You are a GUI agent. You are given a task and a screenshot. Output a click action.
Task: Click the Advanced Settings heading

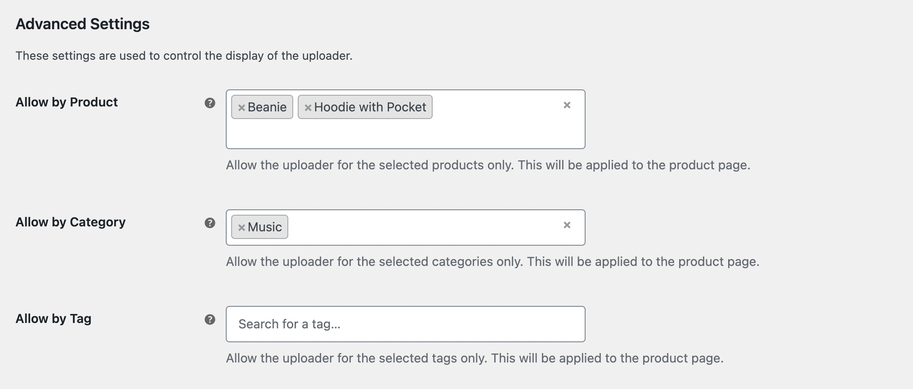(82, 23)
